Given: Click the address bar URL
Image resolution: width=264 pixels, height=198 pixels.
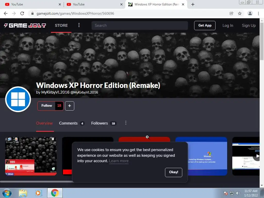Looking at the screenshot, I should [x=75, y=13].
